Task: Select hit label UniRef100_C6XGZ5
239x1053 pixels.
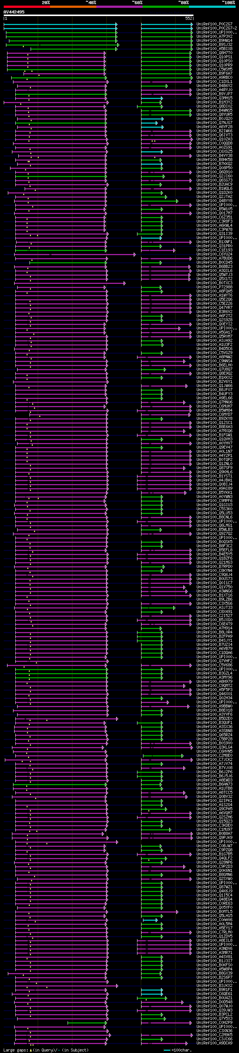Action: click(x=214, y=152)
